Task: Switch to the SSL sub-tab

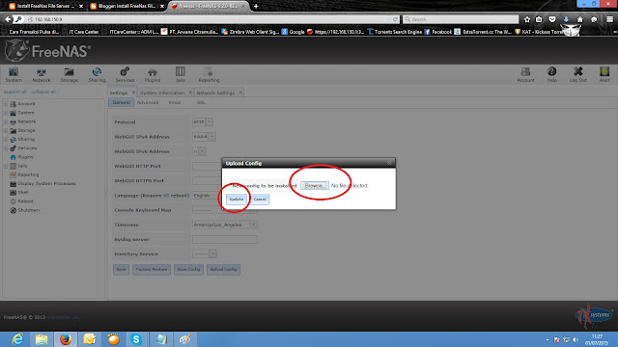Action: [201, 102]
